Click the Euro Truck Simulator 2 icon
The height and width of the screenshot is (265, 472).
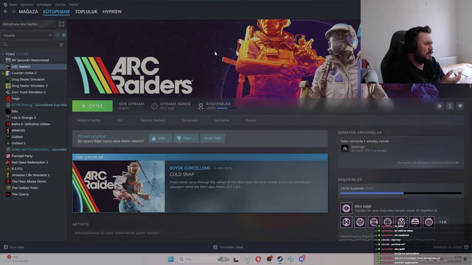coord(8,92)
